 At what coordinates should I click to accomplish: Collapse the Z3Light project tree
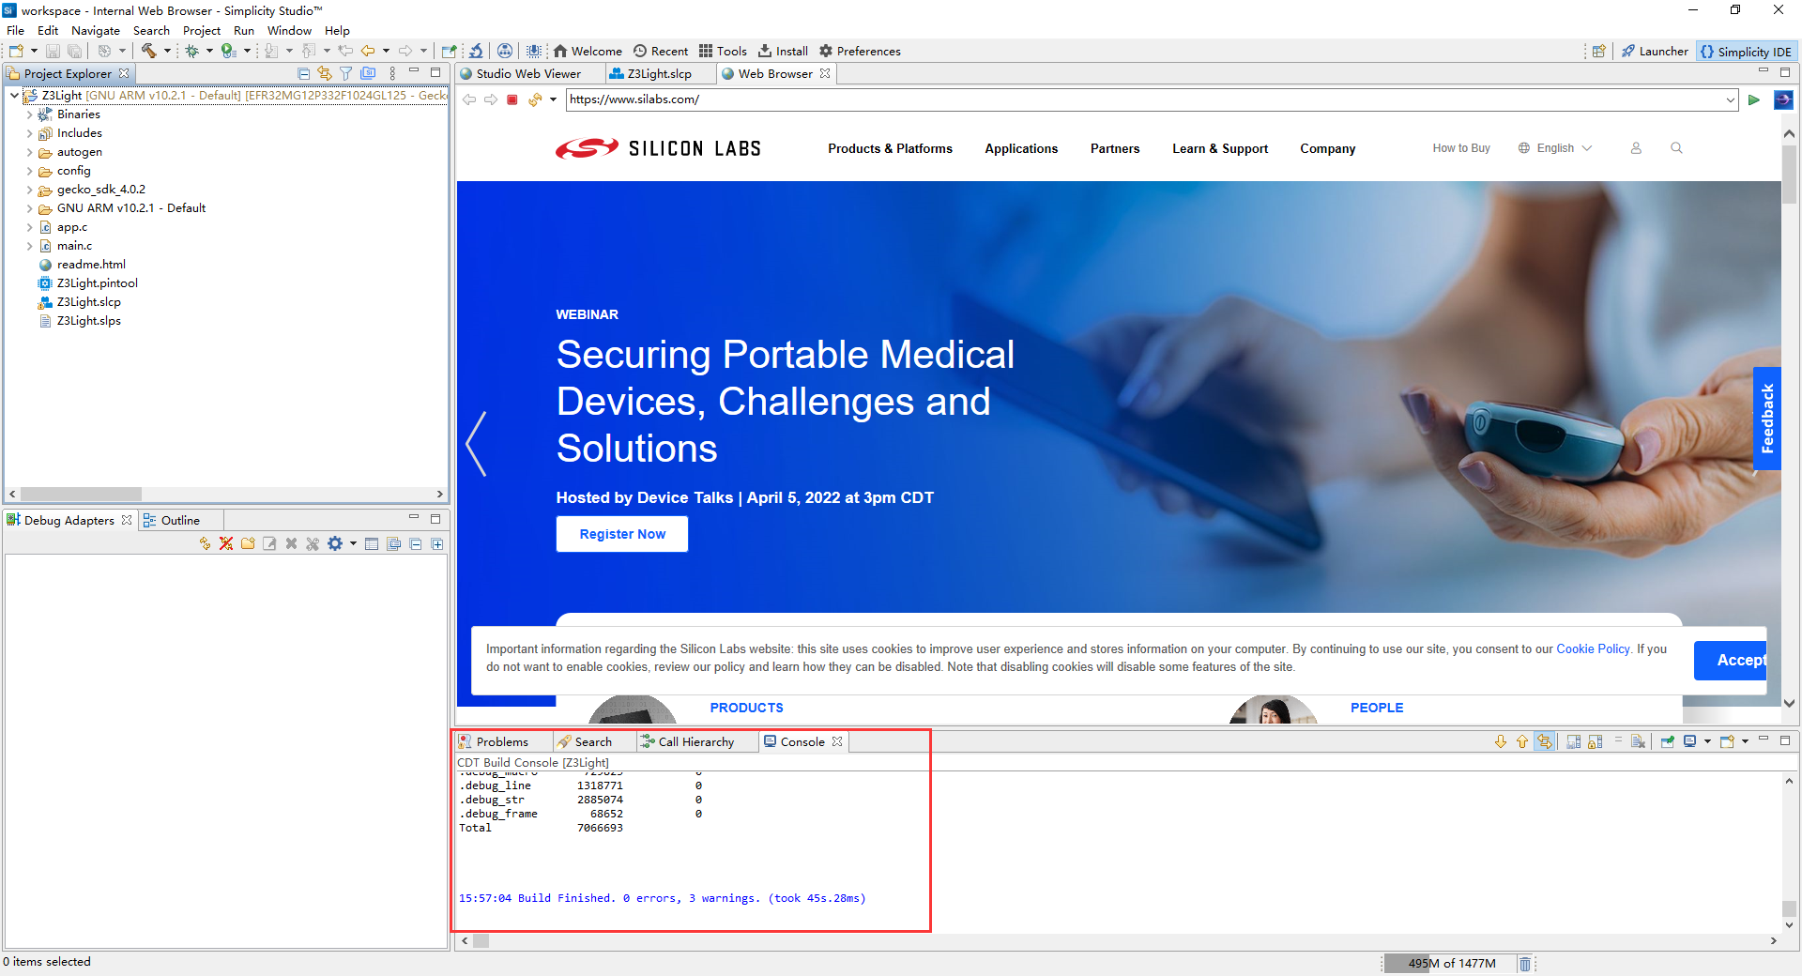pos(14,96)
